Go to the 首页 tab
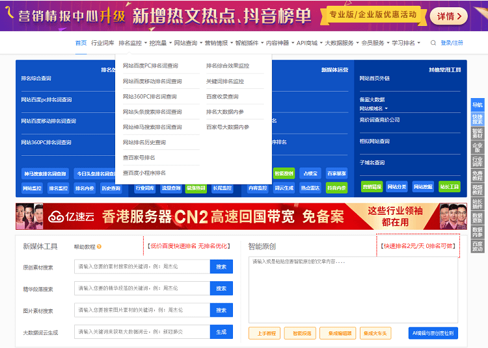This screenshot has width=488, height=348. (81, 43)
